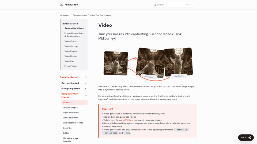This screenshot has height=144, width=257.
Task: Open Image Prompts sidebar page
Action: (x=70, y=107)
